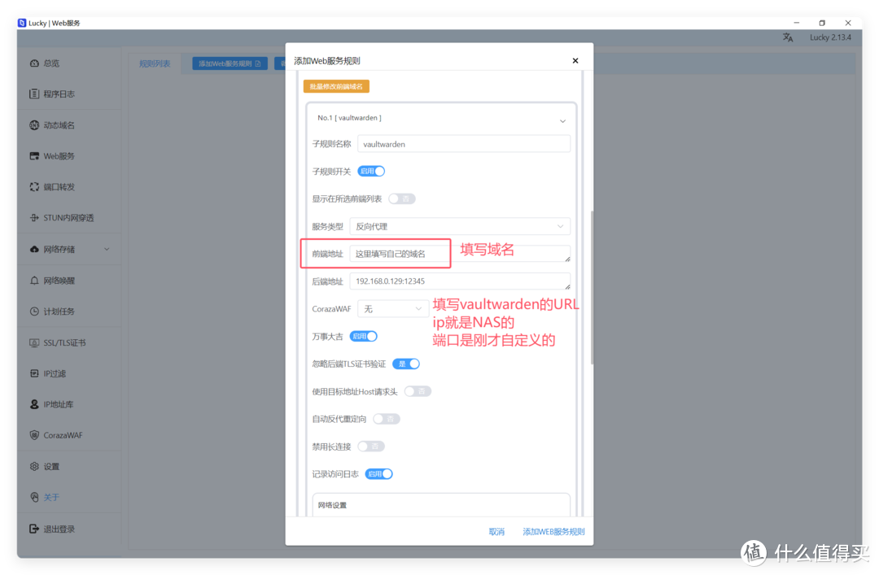This screenshot has width=879, height=575.
Task: Select the 计划任务 clock icon
Action: pos(34,311)
